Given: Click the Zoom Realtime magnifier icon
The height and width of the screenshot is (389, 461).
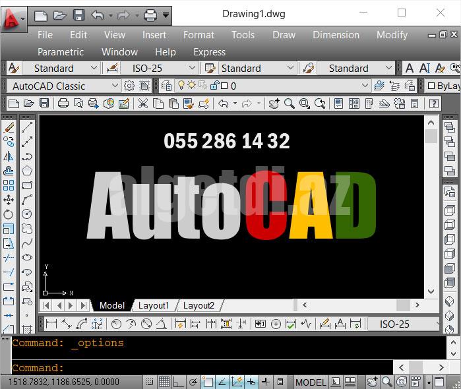Looking at the screenshot, I should [290, 104].
